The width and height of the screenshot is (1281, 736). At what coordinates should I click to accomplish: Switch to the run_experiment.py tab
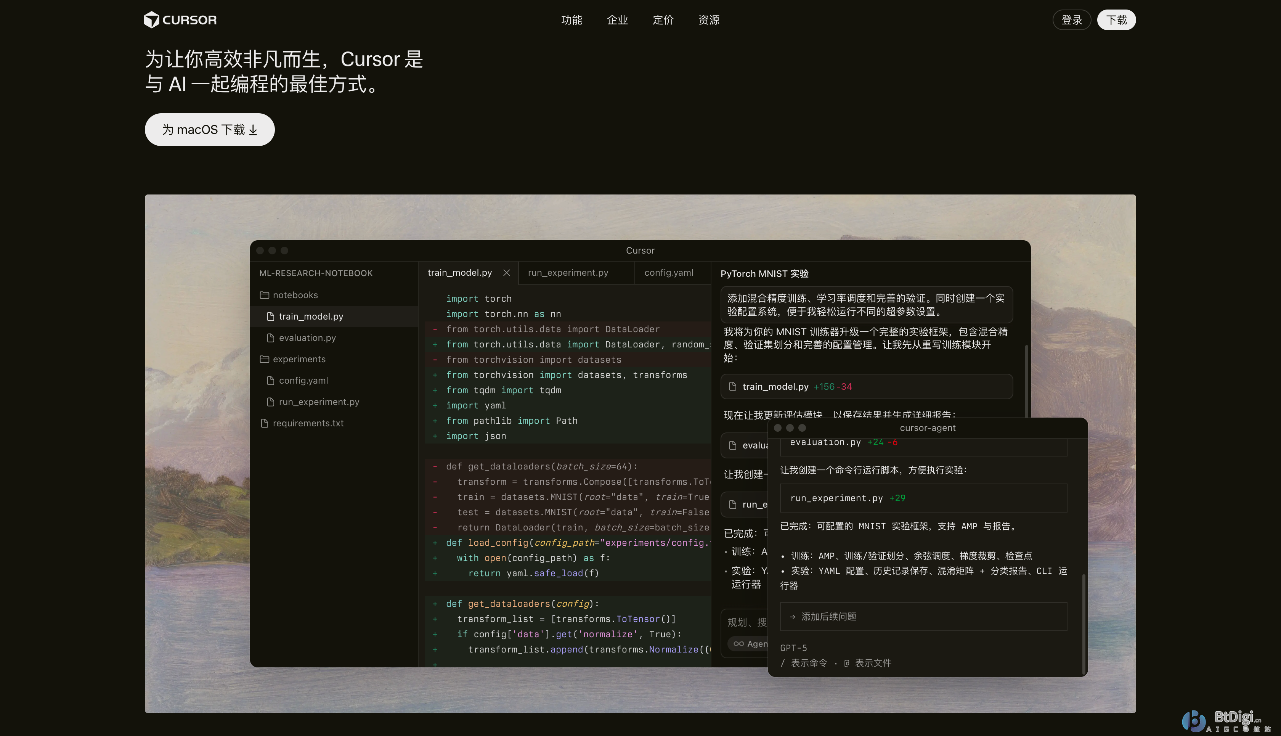(568, 272)
